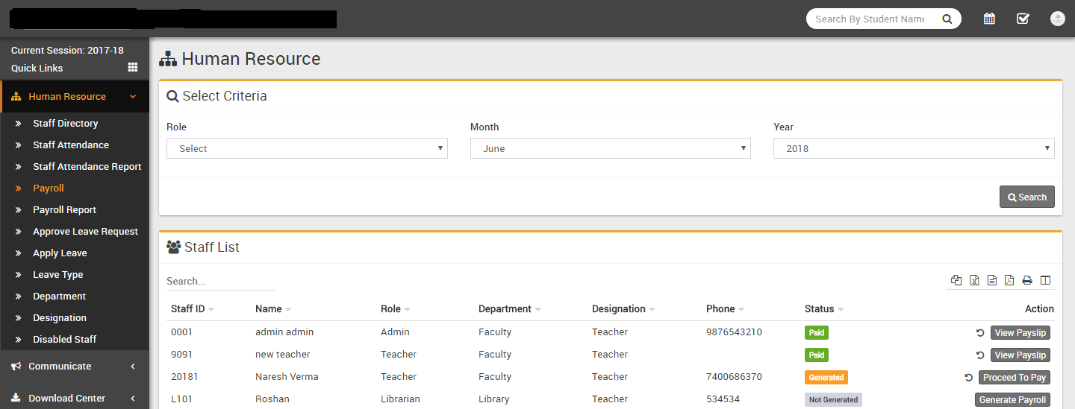1075x409 pixels.
Task: Click the Search button in Select Criteria
Action: [x=1026, y=197]
